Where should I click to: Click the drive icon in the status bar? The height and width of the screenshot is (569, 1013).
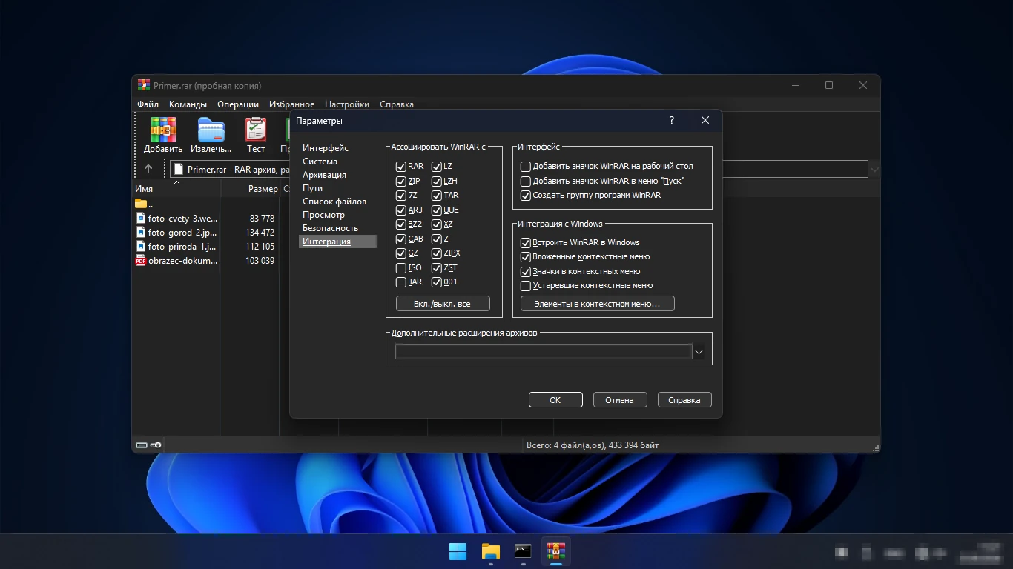(x=142, y=445)
